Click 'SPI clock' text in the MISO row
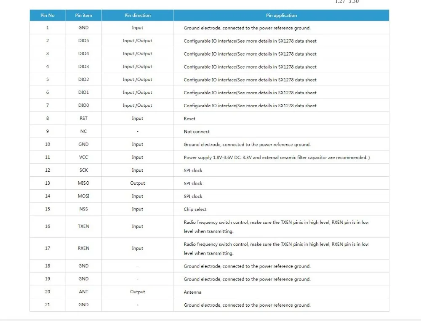 [193, 183]
